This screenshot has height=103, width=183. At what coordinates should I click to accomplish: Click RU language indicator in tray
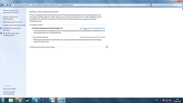point(157,100)
